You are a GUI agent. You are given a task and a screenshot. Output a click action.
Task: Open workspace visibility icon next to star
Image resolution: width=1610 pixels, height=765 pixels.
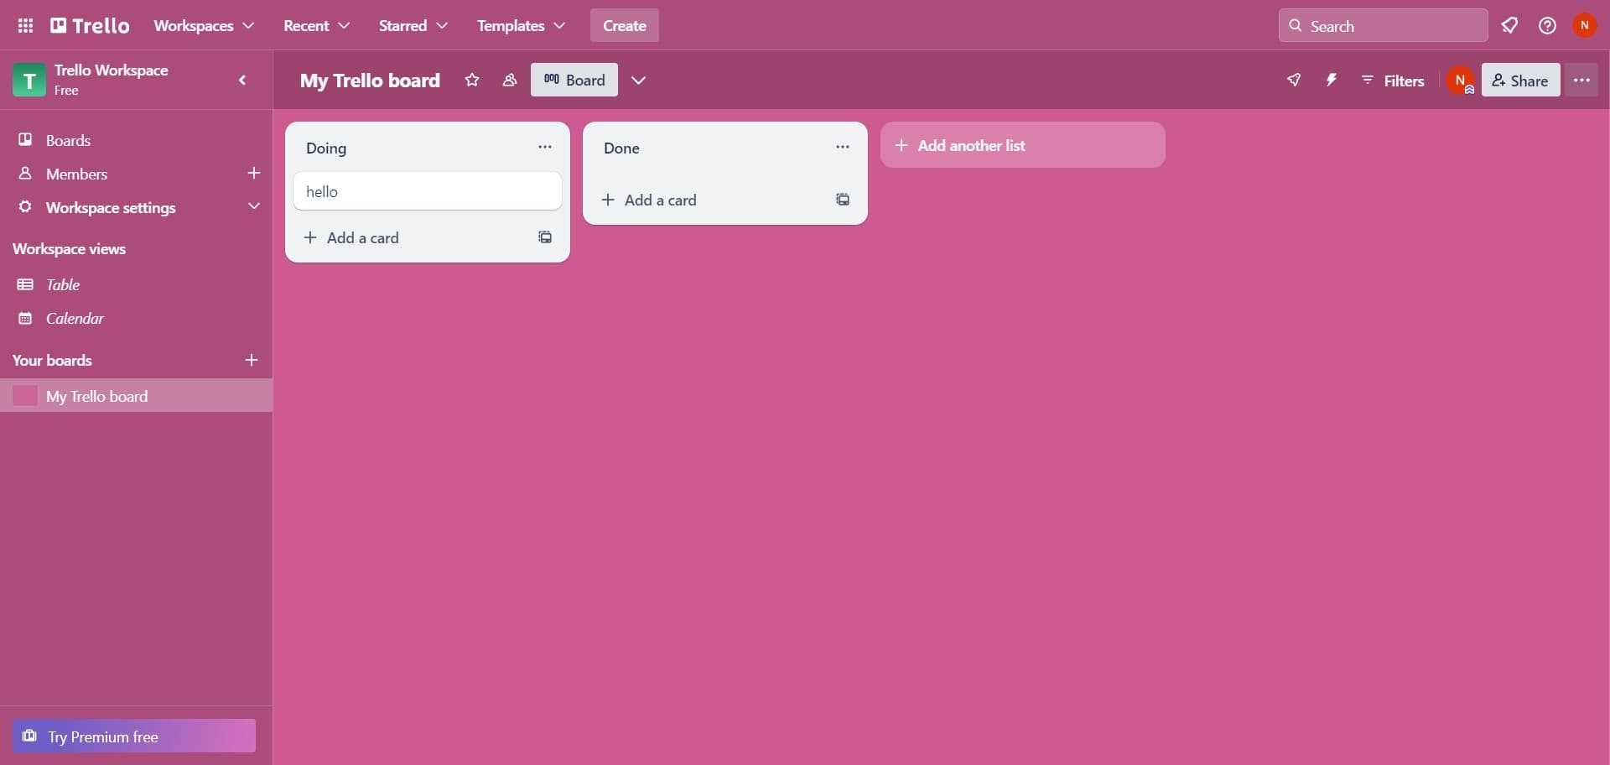[509, 80]
